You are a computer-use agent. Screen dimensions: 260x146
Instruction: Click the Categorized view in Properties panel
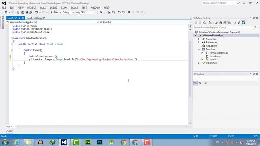tap(196, 83)
